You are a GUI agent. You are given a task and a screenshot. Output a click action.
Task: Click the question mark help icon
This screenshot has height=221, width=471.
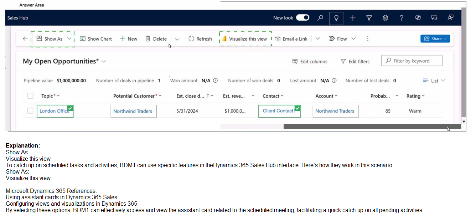pyautogui.click(x=402, y=18)
